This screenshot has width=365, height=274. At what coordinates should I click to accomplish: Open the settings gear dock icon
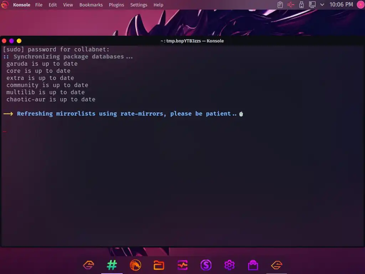pos(230,265)
